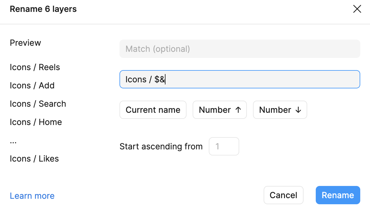Select the 'Icons / Home' preview entry
This screenshot has width=370, height=214.
(x=36, y=122)
